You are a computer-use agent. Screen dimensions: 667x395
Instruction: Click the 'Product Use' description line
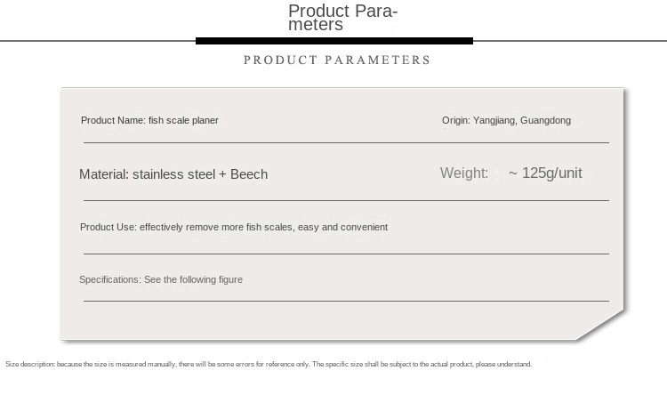234,227
